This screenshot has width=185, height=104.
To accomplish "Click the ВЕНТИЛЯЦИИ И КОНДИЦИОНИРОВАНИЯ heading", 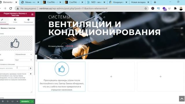I will (x=104, y=28).
